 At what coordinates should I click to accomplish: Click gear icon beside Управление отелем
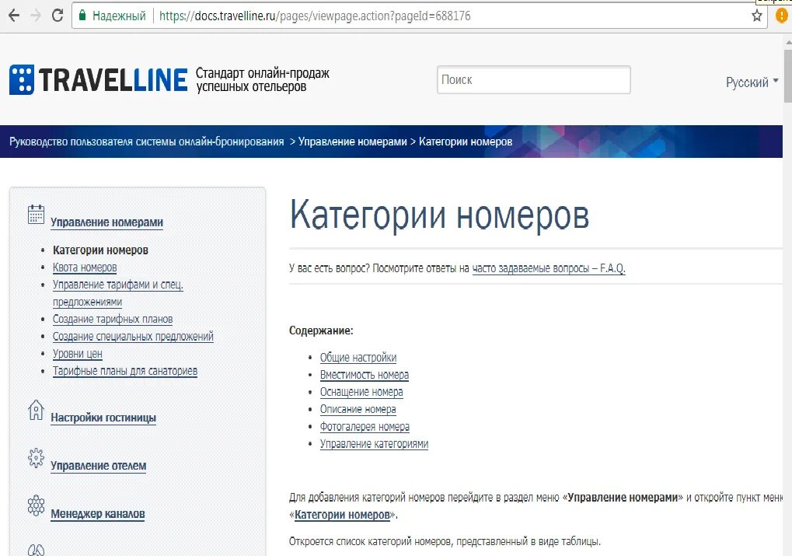click(36, 458)
